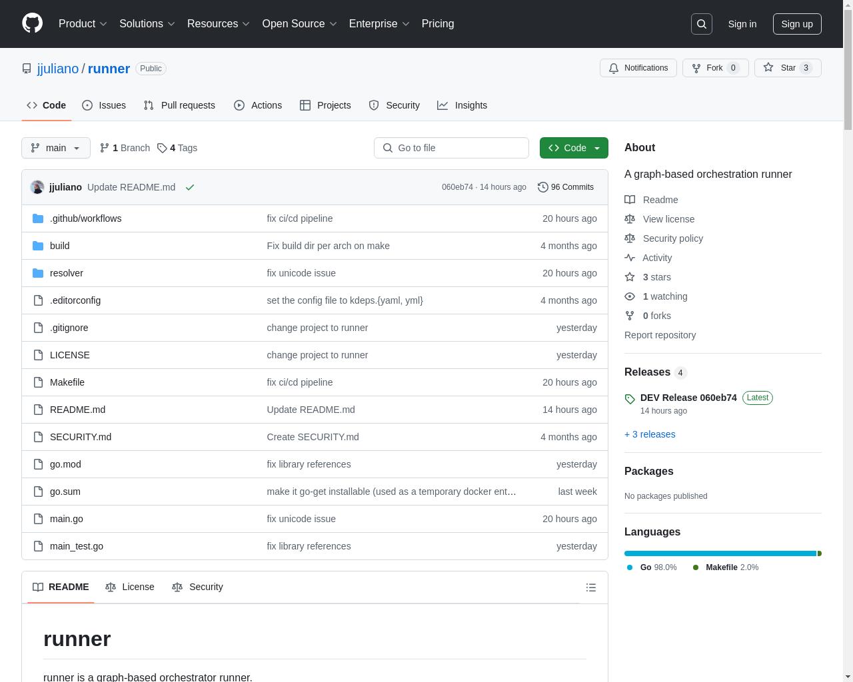Open the "fix unicode issue" commit for resolver

click(301, 273)
